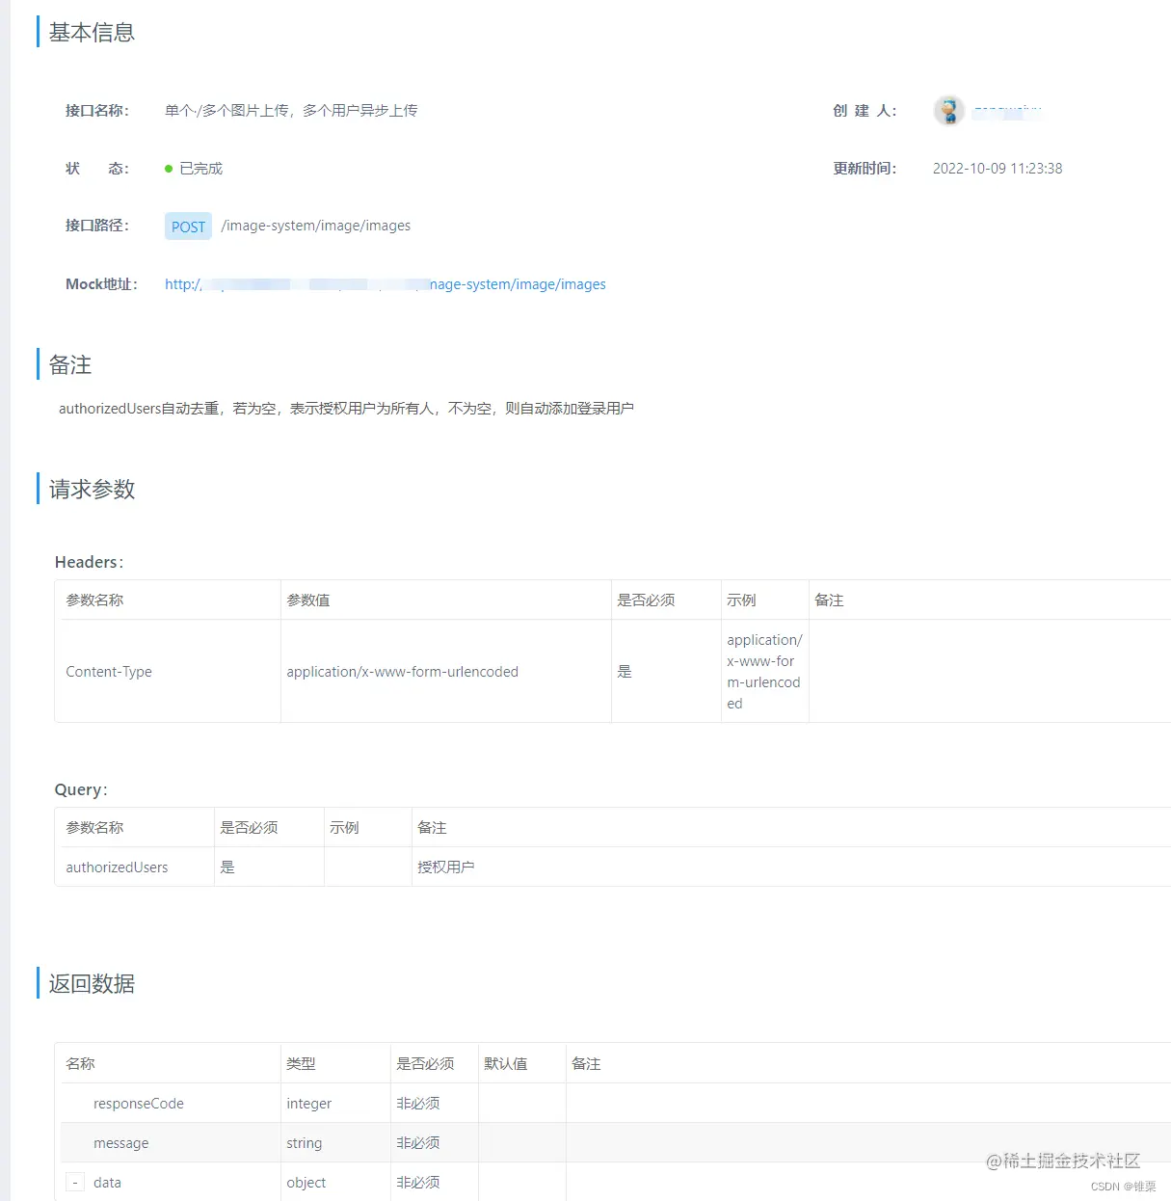Click the 基本信息 section marker bar
The image size is (1171, 1201).
(37, 32)
